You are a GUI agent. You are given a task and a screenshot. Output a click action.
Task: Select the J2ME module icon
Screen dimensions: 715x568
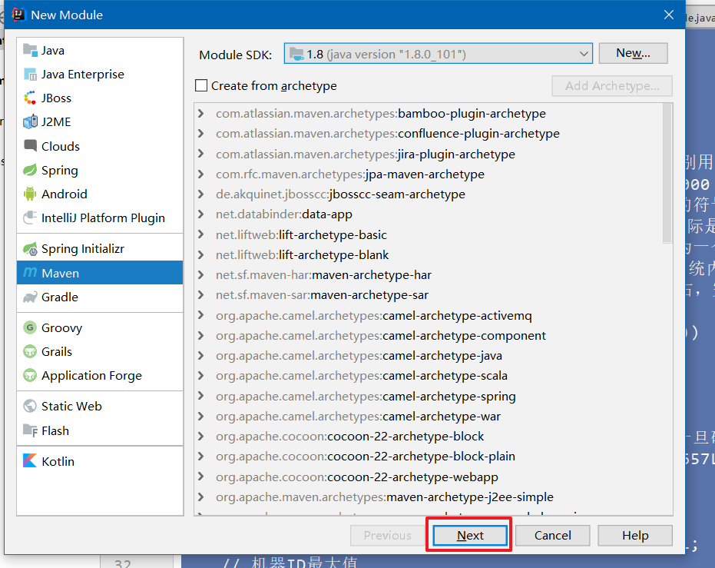[x=30, y=121]
